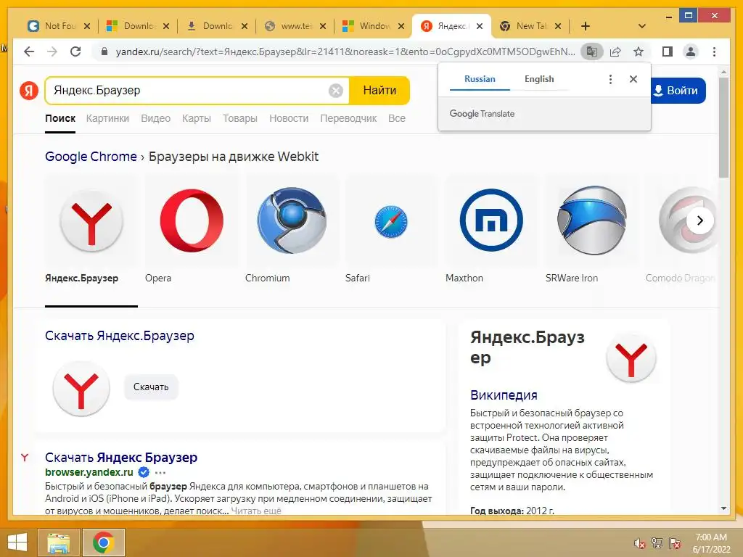Viewport: 743px width, 557px height.
Task: Select the SRWare Iron browser icon
Action: 591,220
